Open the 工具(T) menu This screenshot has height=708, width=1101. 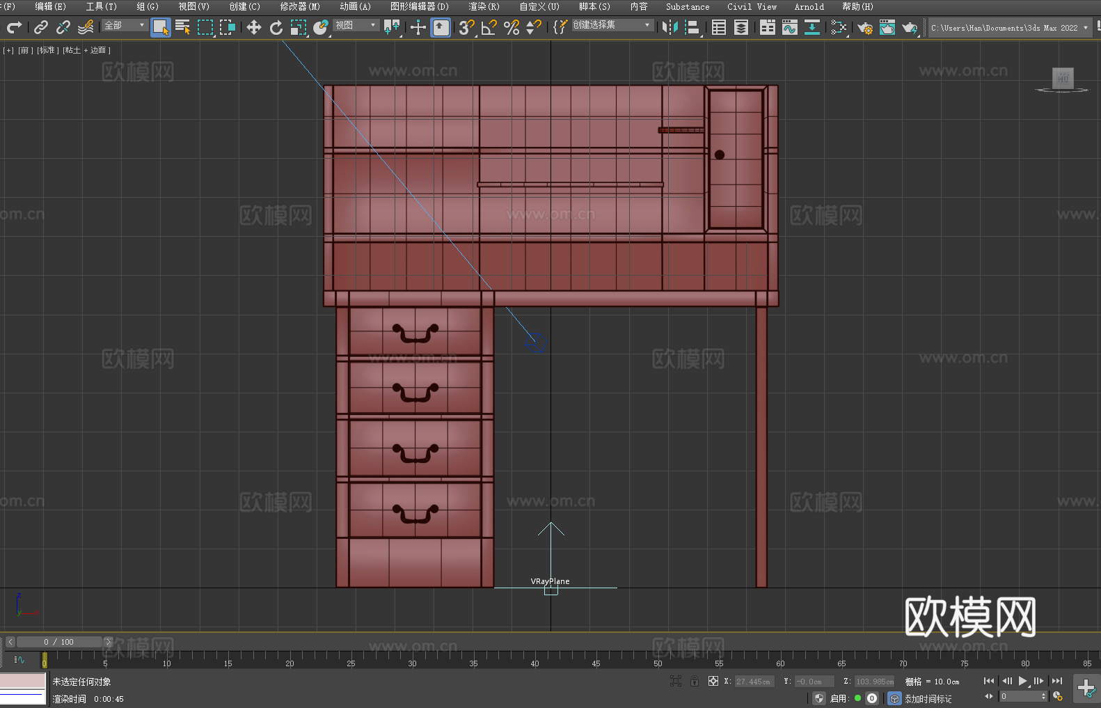(101, 6)
